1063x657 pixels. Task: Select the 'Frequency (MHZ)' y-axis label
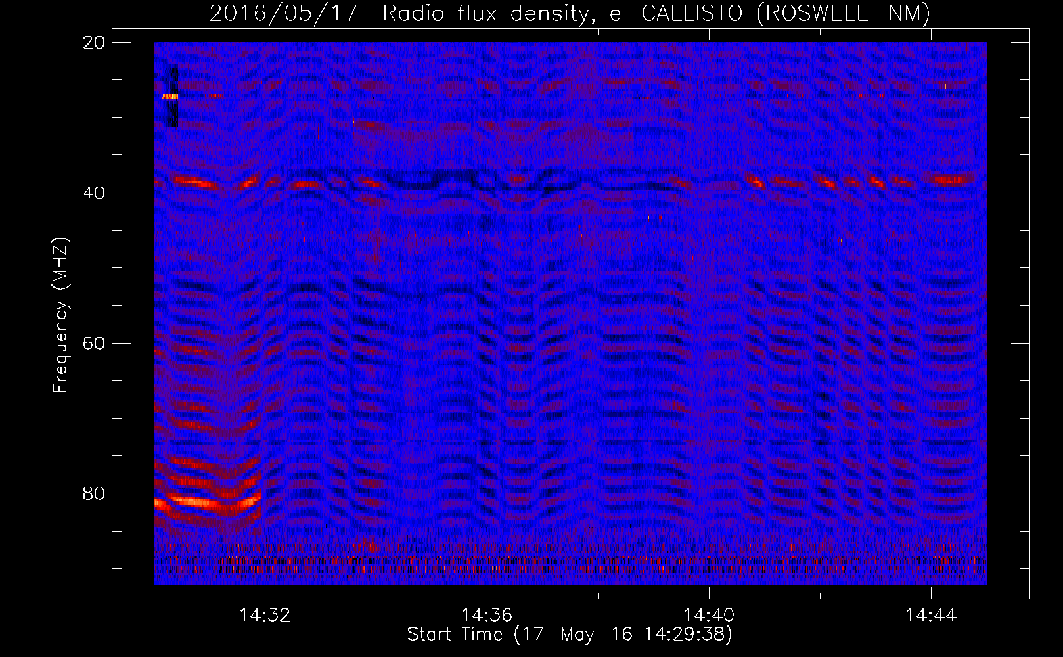60,315
